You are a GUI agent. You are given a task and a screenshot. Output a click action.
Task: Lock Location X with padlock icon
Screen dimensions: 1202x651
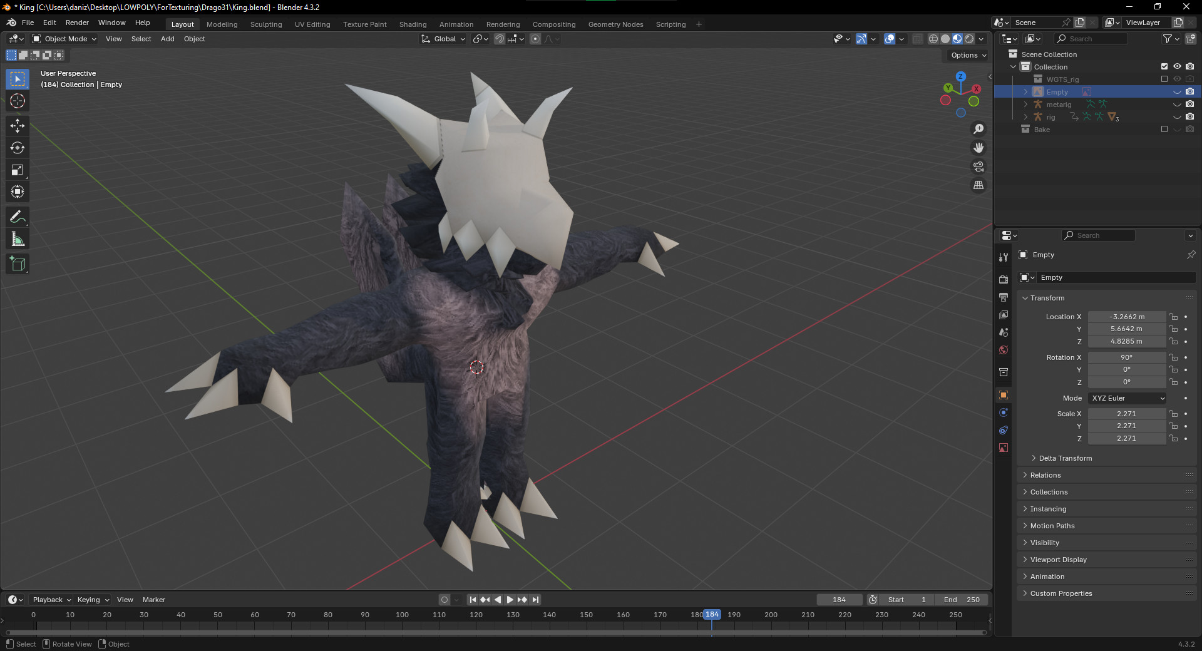click(1173, 317)
